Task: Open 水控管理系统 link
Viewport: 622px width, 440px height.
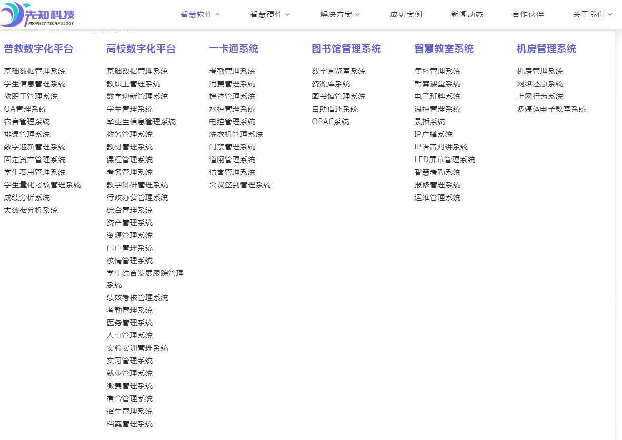Action: [x=233, y=109]
